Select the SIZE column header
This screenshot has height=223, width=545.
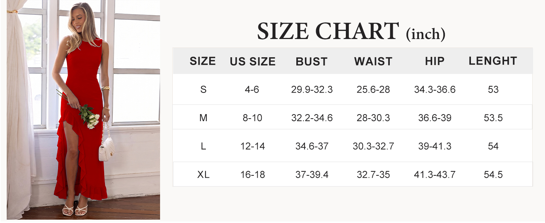click(203, 61)
